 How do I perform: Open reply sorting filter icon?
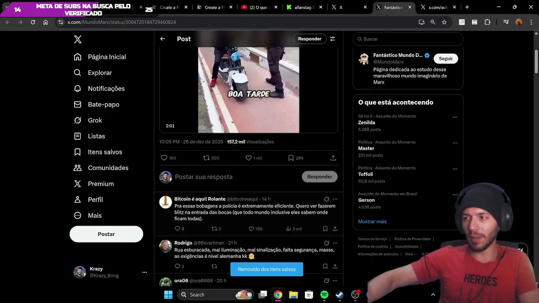point(333,39)
